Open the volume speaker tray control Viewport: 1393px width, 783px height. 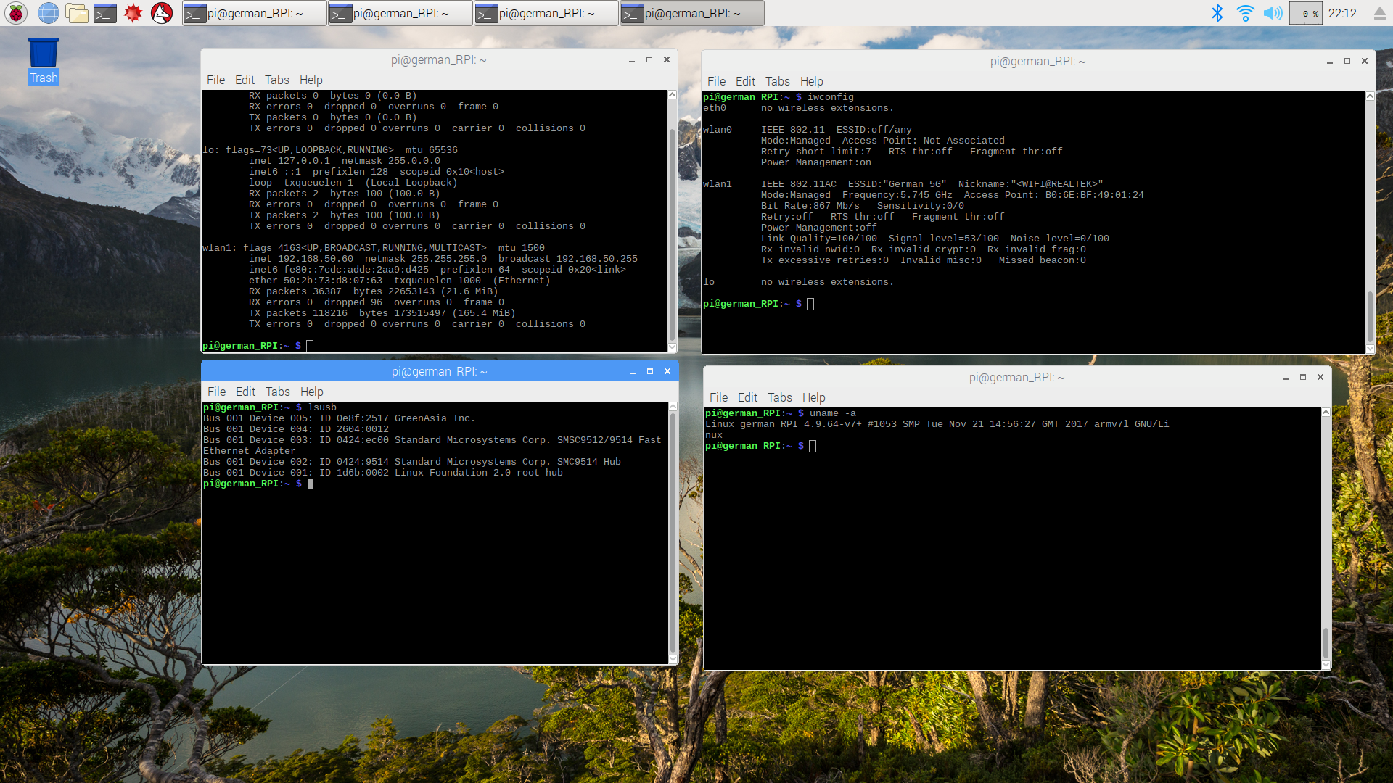(1273, 13)
